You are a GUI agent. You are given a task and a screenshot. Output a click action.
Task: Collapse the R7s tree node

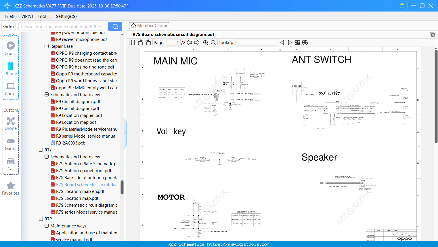tap(41, 150)
